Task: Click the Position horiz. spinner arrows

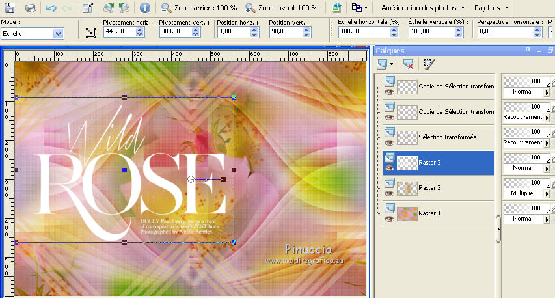Action: [254, 32]
